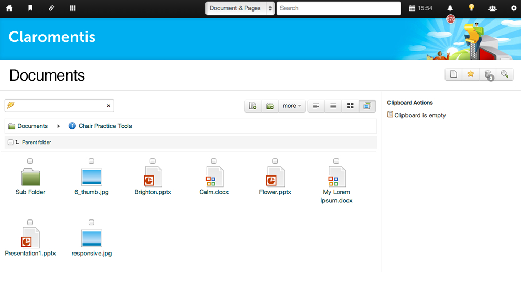521x286 pixels.
Task: Go up via Parent folder link
Action: [37, 142]
